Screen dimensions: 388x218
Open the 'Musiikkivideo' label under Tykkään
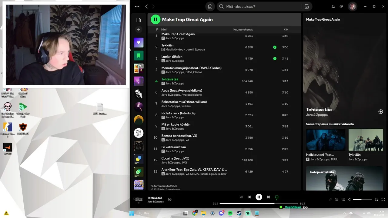tap(174, 50)
